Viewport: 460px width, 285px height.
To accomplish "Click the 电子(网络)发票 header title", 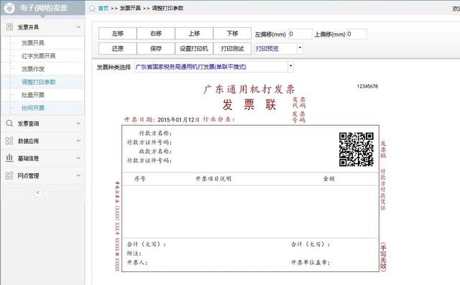I will click(x=44, y=8).
